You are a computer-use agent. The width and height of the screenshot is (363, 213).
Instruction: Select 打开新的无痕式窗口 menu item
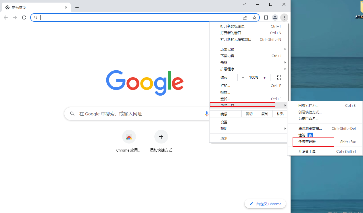249,39
